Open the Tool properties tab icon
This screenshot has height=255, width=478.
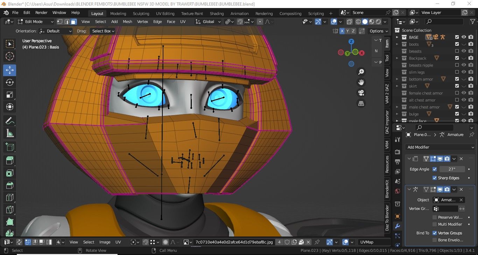[397, 140]
